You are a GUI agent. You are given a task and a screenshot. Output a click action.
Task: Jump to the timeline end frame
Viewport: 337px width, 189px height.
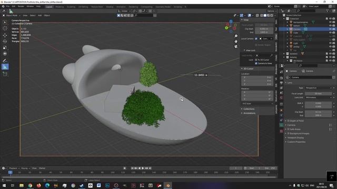[150, 168]
